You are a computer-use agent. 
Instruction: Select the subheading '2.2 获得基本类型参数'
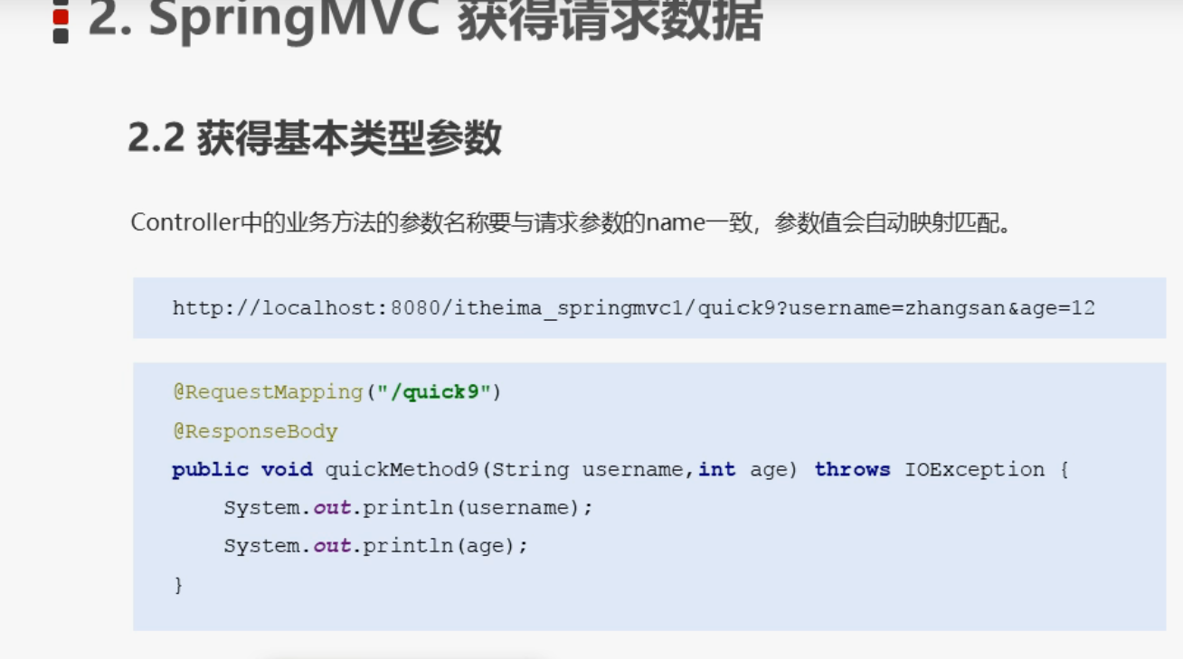[314, 138]
